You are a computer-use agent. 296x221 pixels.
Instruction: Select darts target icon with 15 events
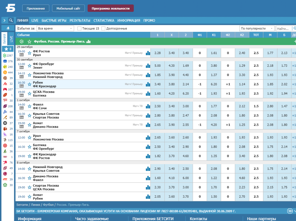tap(5, 146)
